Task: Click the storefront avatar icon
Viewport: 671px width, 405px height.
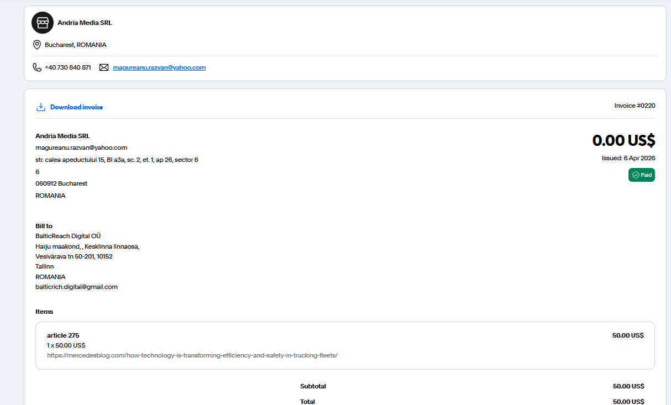Action: point(43,23)
